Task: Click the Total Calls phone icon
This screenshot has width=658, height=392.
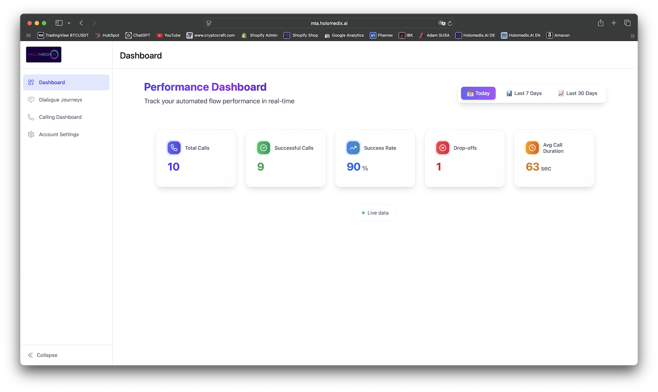Action: tap(174, 148)
